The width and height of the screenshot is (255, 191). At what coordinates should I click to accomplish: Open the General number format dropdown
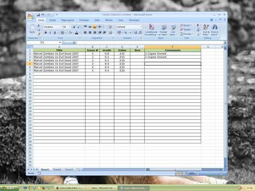(140, 27)
